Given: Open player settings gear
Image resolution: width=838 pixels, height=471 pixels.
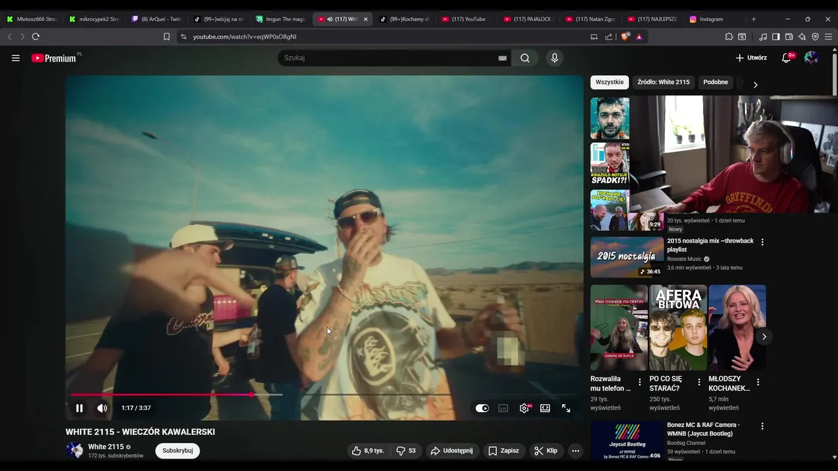Looking at the screenshot, I should tap(524, 408).
